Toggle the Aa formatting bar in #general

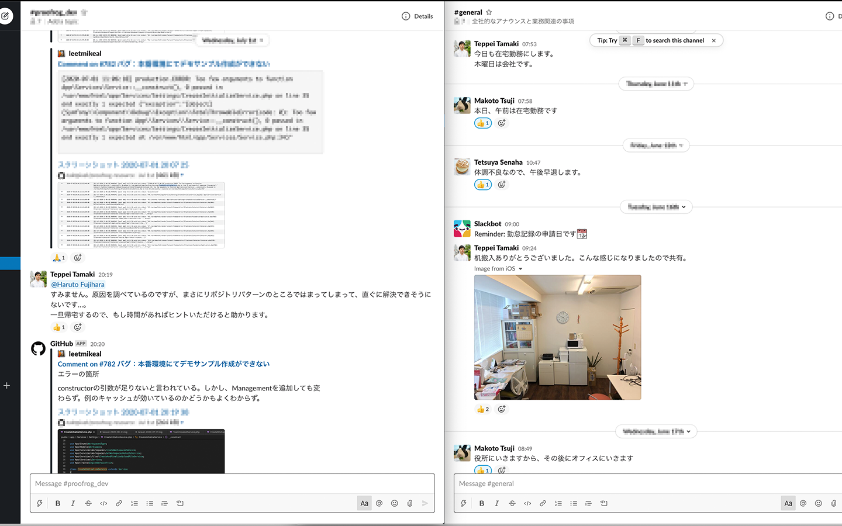[788, 503]
